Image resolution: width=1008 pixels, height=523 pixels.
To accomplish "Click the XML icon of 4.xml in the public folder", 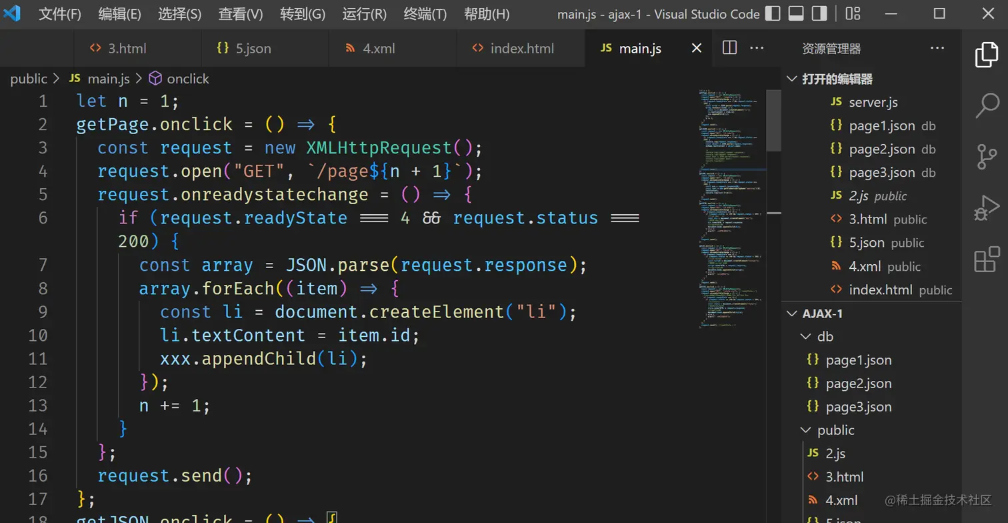I will pos(813,500).
